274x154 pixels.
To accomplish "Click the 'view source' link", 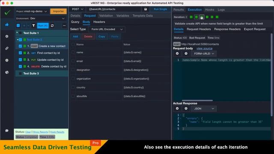I will click(205, 48).
